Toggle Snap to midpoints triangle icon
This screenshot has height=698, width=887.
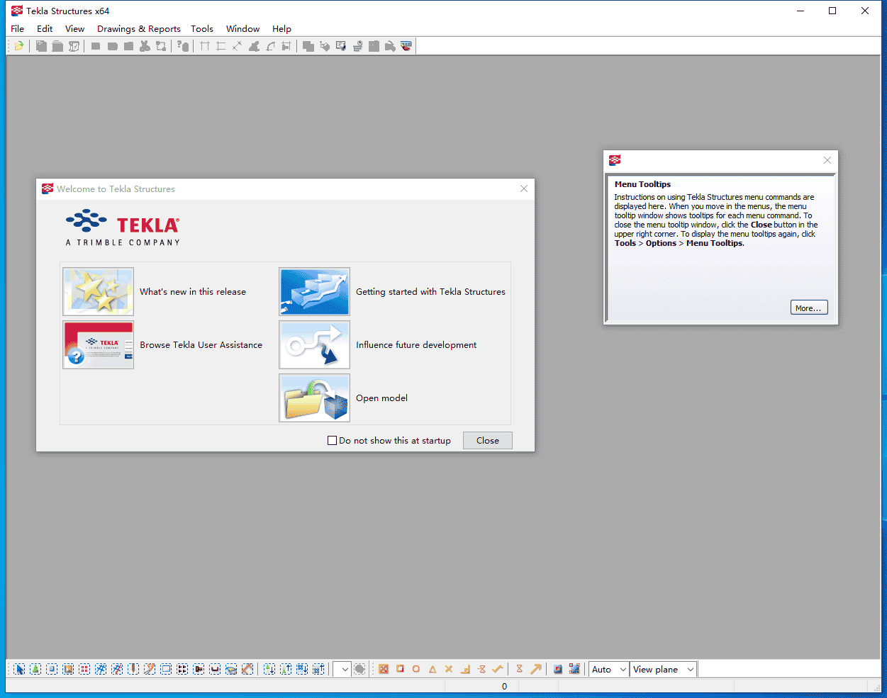pyautogui.click(x=433, y=669)
